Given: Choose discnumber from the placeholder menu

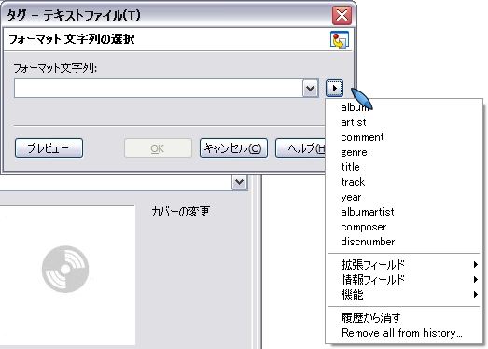Looking at the screenshot, I should coord(404,242).
